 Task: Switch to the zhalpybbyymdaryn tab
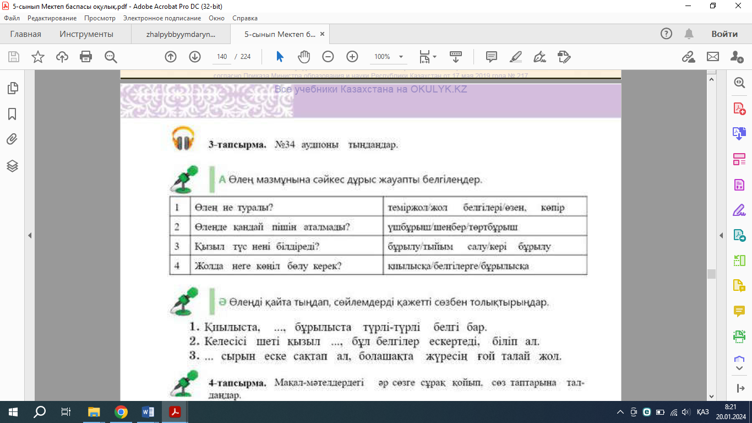click(x=181, y=34)
